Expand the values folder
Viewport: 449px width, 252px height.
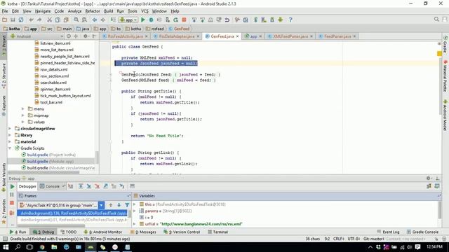tap(23, 122)
